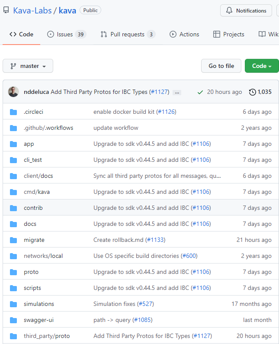Click the .circleci folder icon

pyautogui.click(x=13, y=112)
